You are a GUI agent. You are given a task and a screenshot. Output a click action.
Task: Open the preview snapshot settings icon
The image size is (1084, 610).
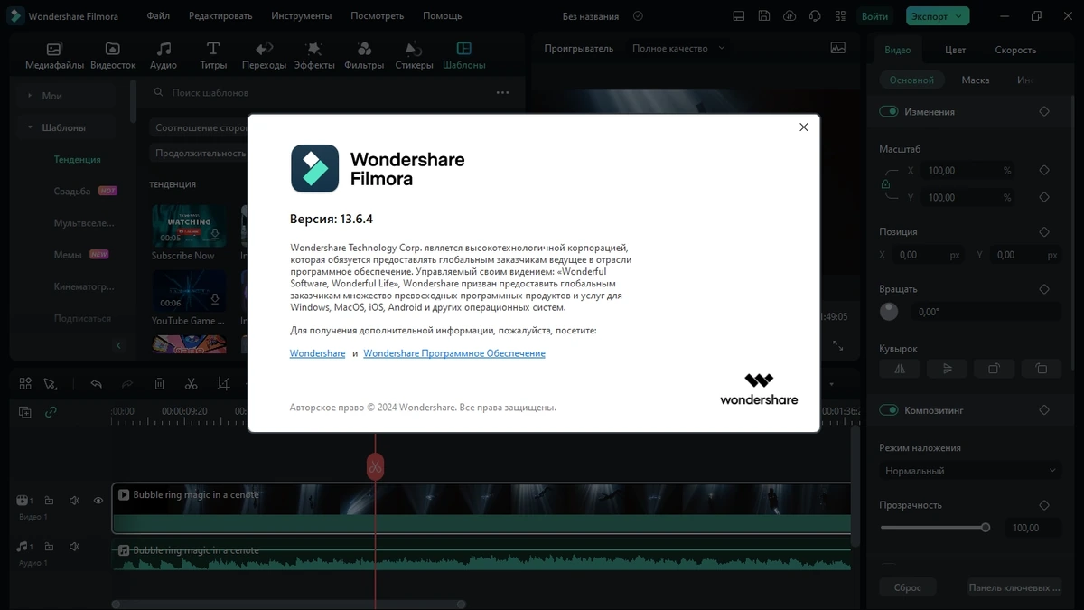[x=838, y=48]
